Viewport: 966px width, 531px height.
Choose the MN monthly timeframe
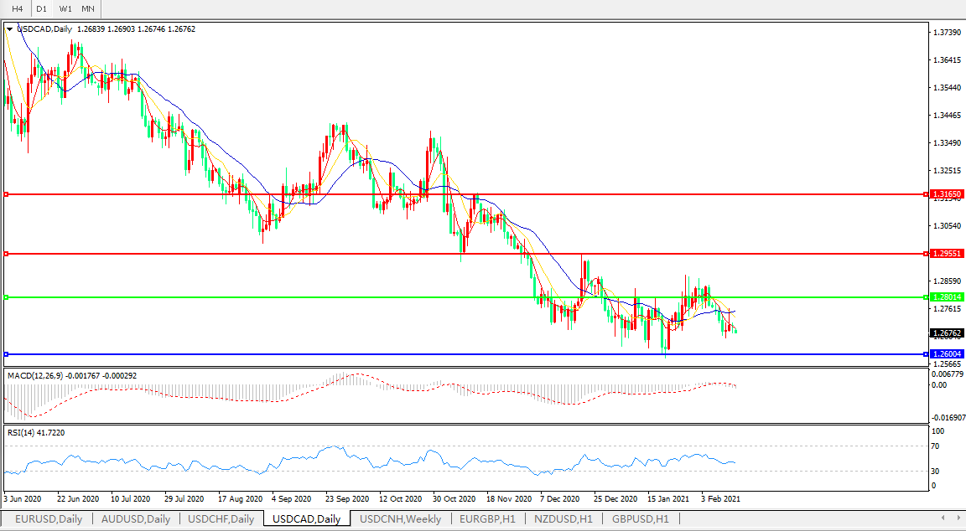pyautogui.click(x=88, y=8)
